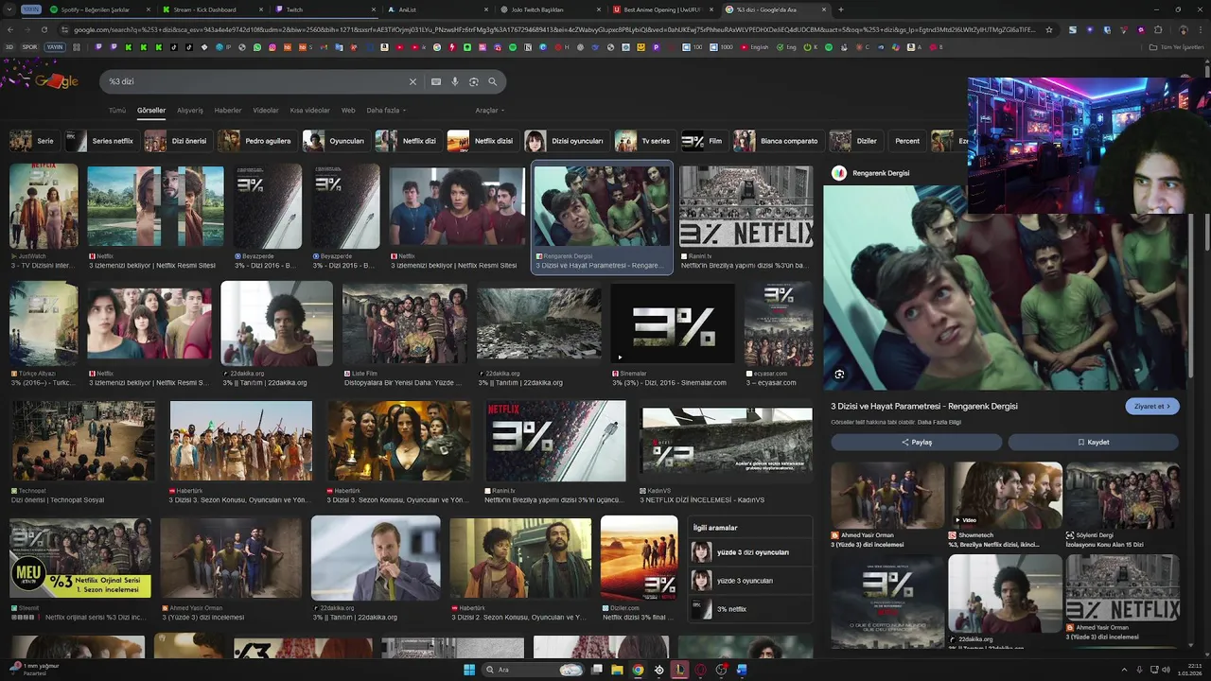Open Rengarenk Dergisi source icon in preview panel
This screenshot has height=681, width=1211.
tap(838, 173)
